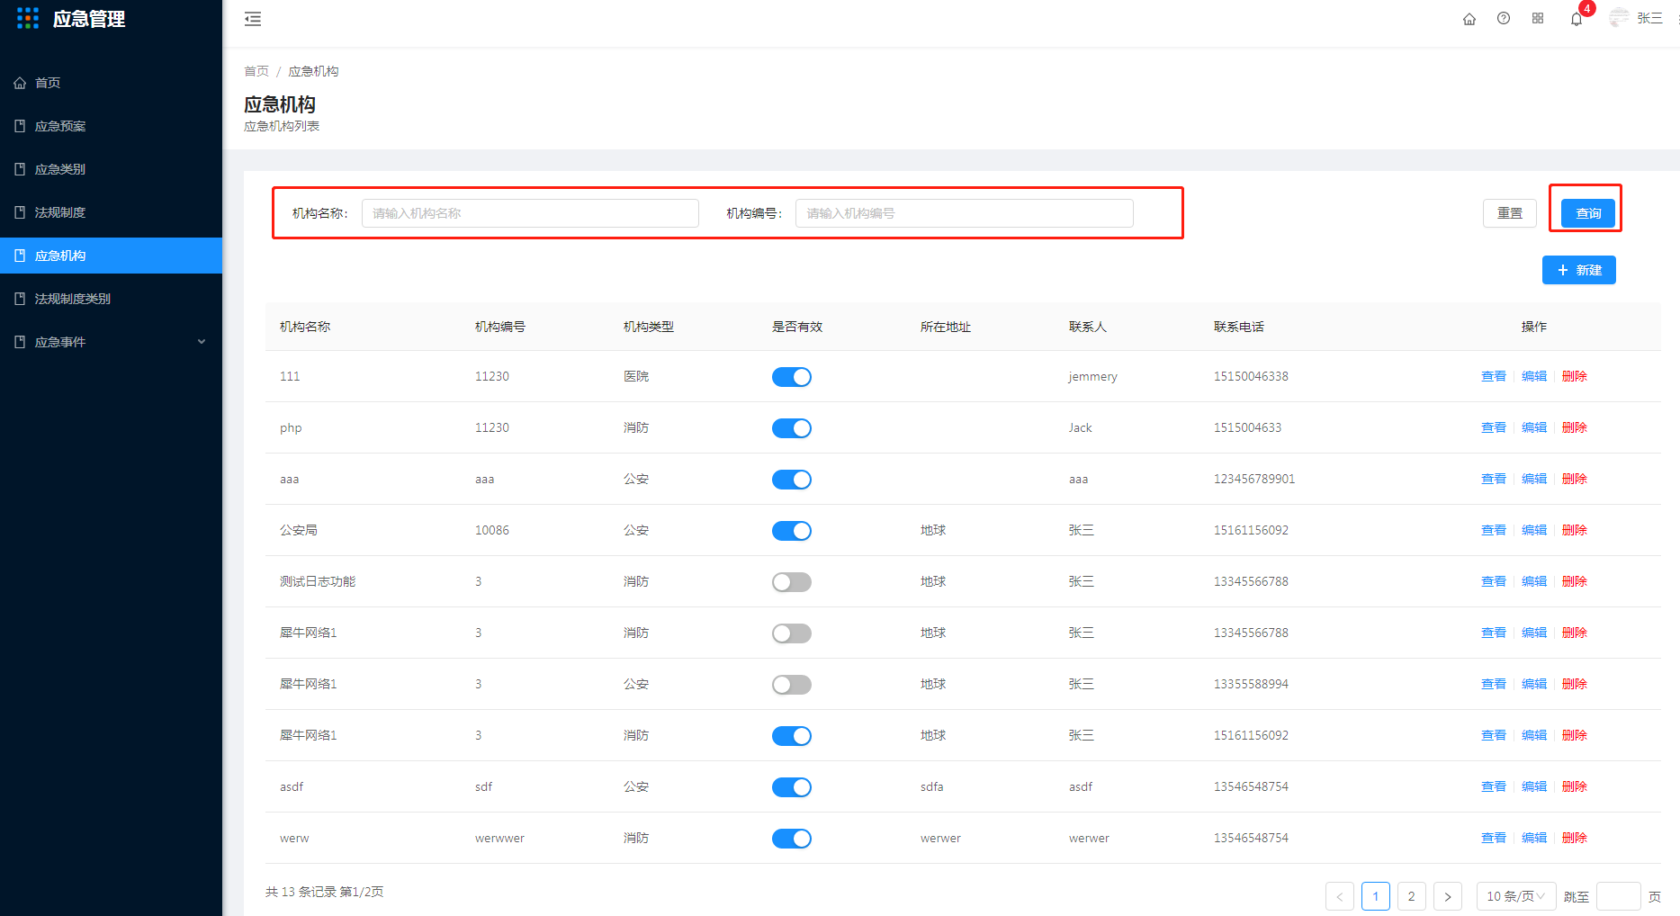Open the home icon in top bar
The height and width of the screenshot is (916, 1680).
click(1469, 19)
